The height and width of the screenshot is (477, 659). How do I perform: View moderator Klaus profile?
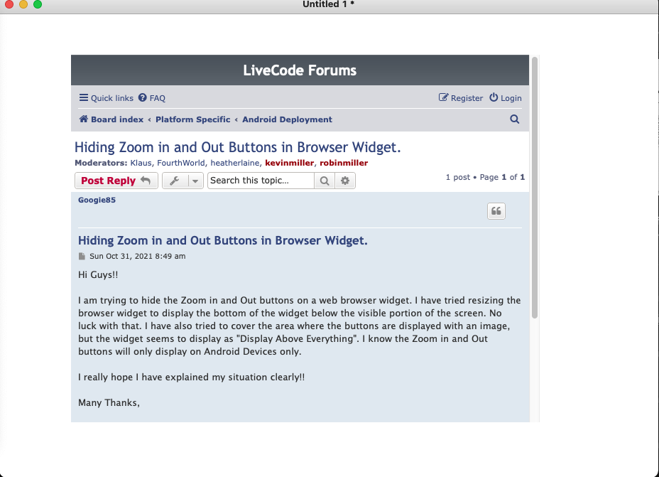coord(141,163)
